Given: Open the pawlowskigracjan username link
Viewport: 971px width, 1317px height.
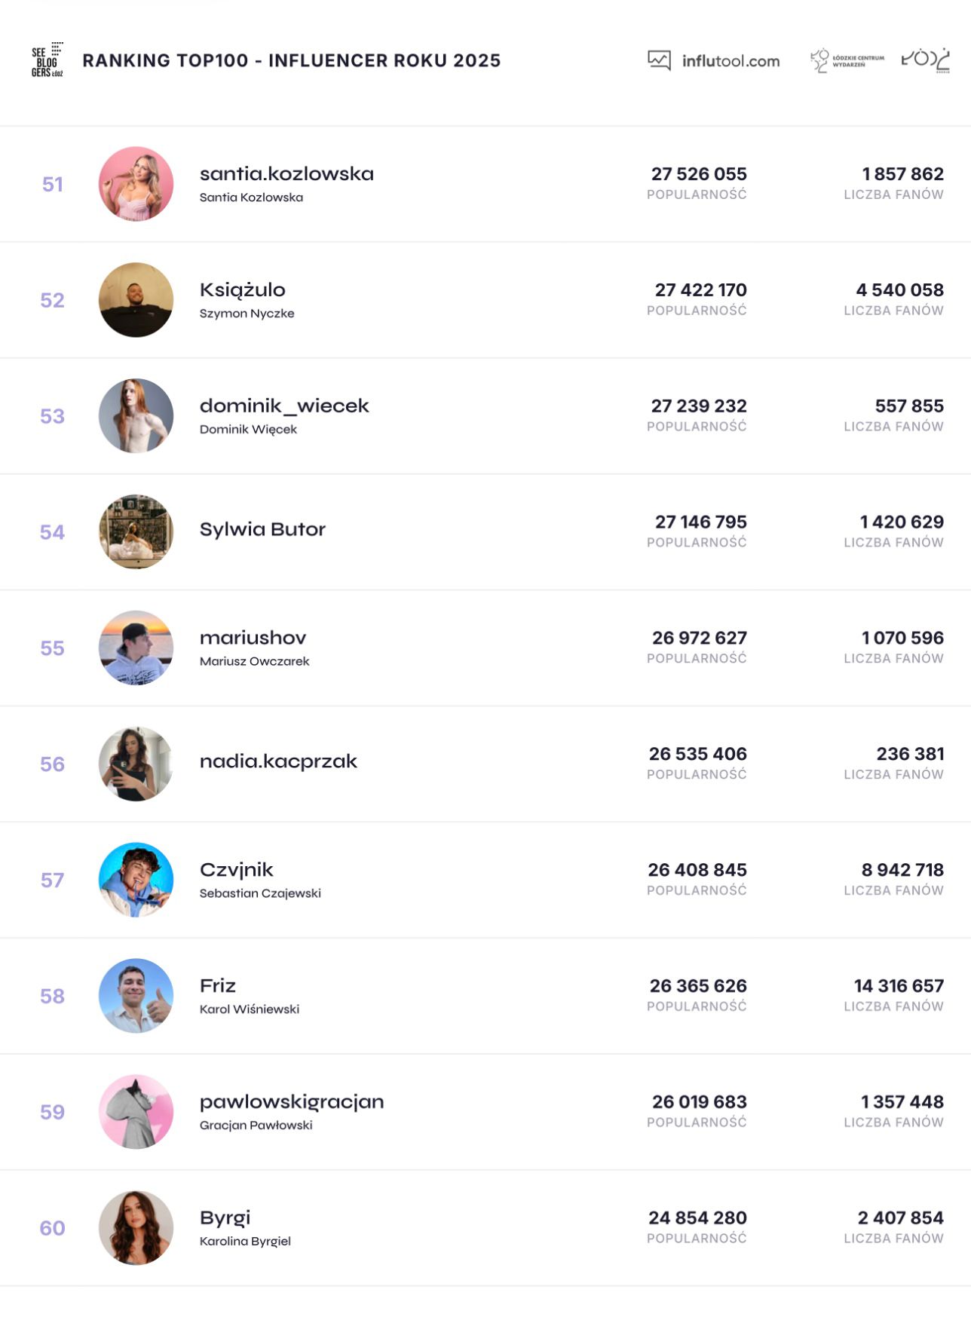Looking at the screenshot, I should 292,1102.
